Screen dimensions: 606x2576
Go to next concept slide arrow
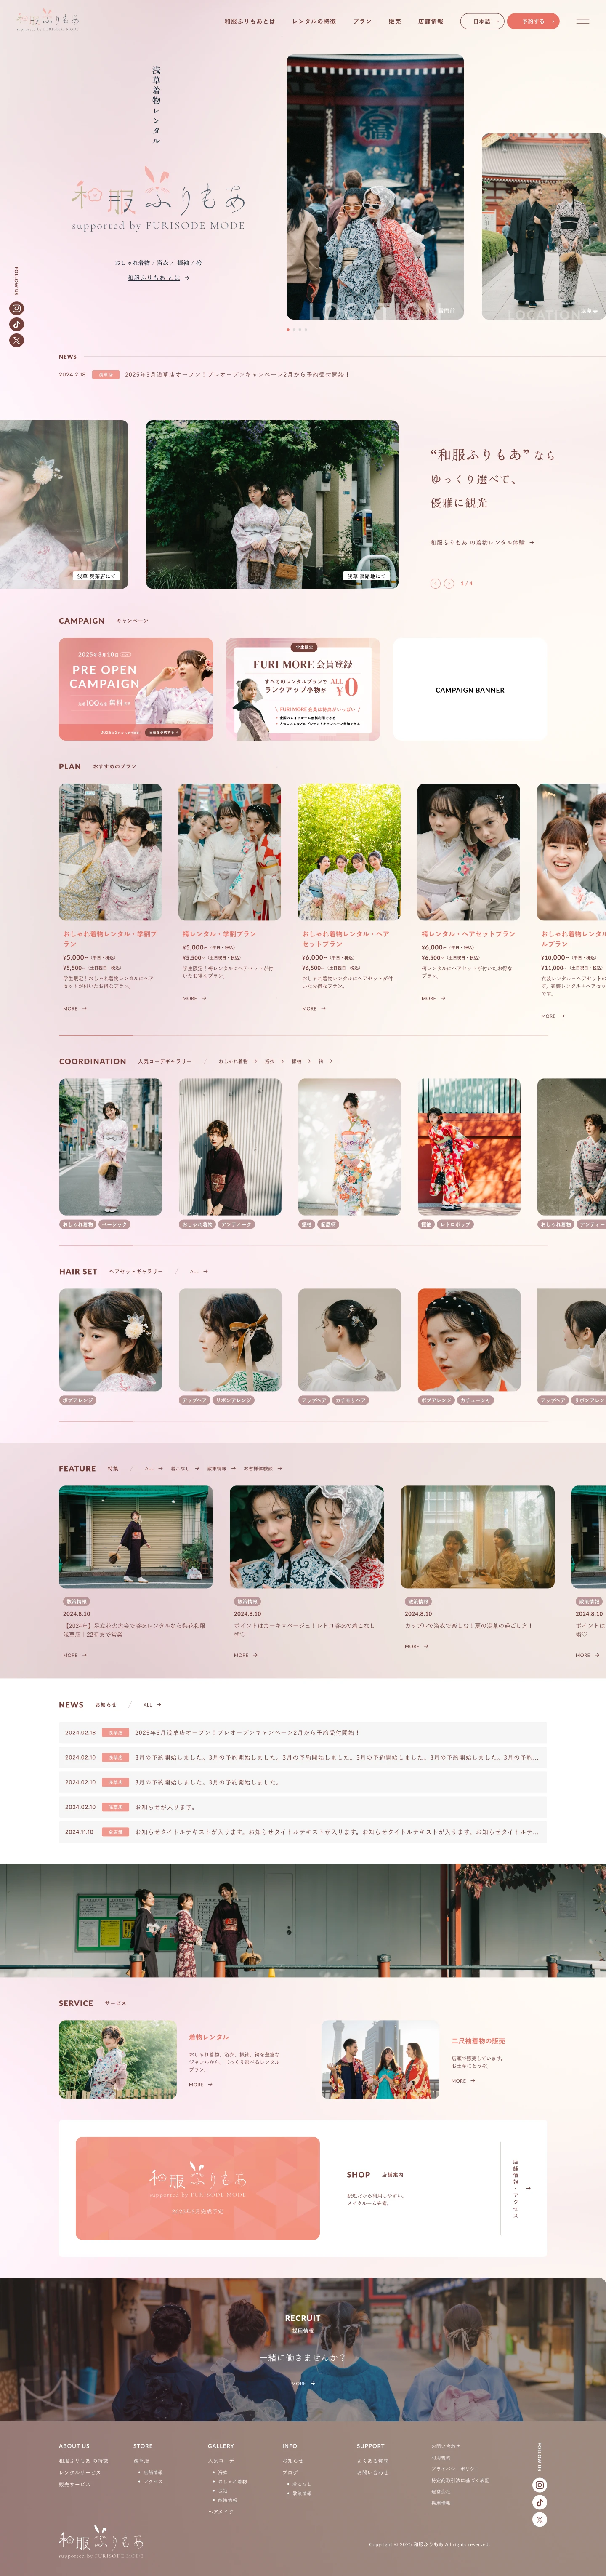point(449,583)
